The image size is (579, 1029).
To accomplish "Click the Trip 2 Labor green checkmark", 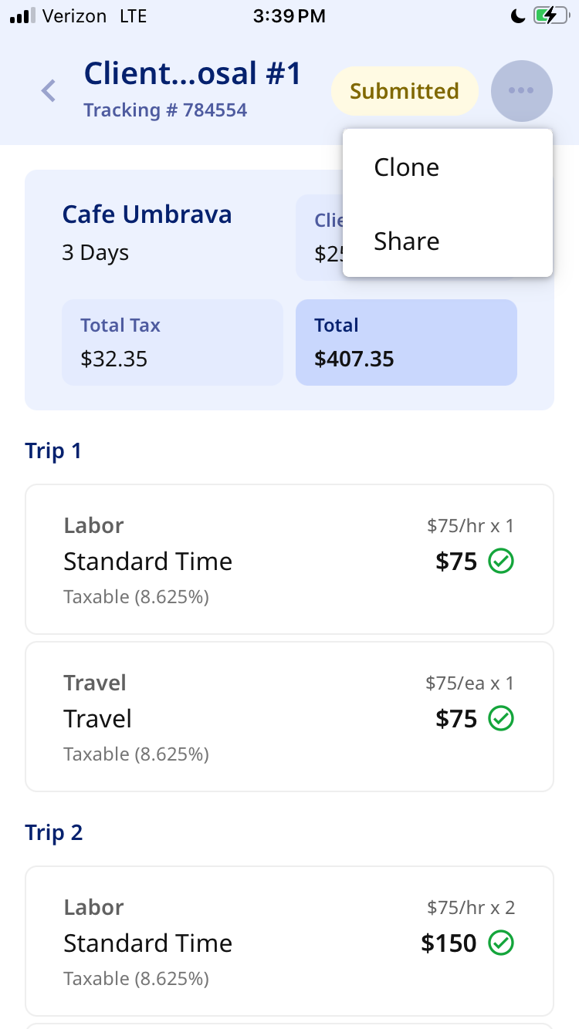I will [x=501, y=943].
